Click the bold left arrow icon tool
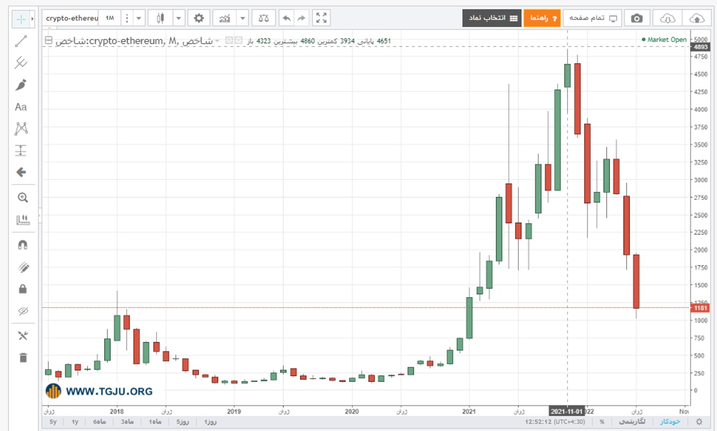Viewport: 717px width, 431px height. pyautogui.click(x=21, y=172)
